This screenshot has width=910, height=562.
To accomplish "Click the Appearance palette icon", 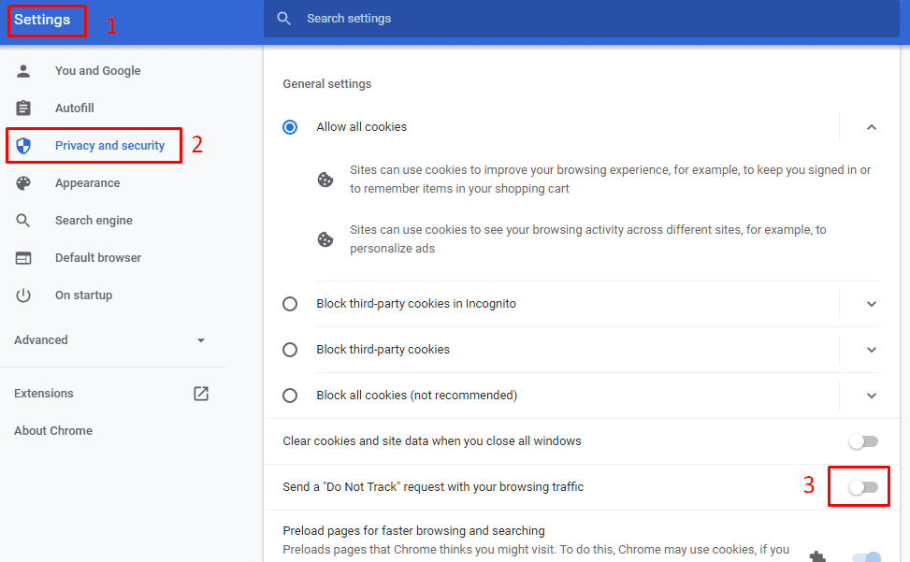I will pyautogui.click(x=23, y=183).
